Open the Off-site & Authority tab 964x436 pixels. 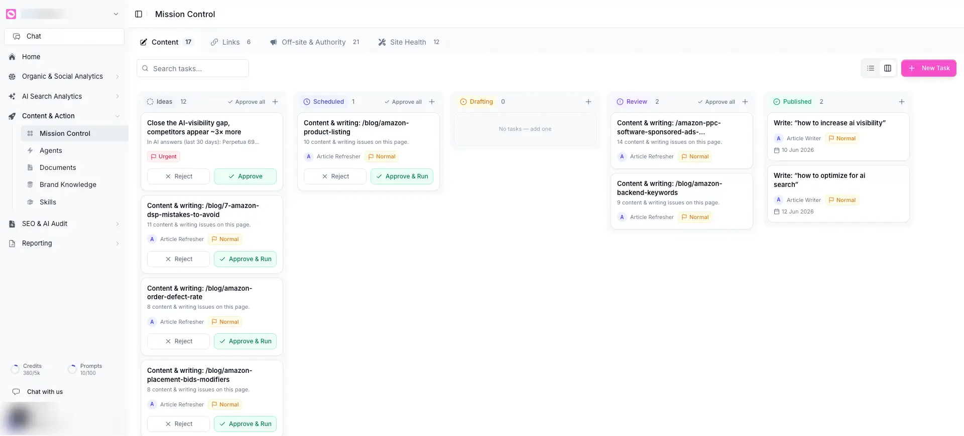pos(315,42)
